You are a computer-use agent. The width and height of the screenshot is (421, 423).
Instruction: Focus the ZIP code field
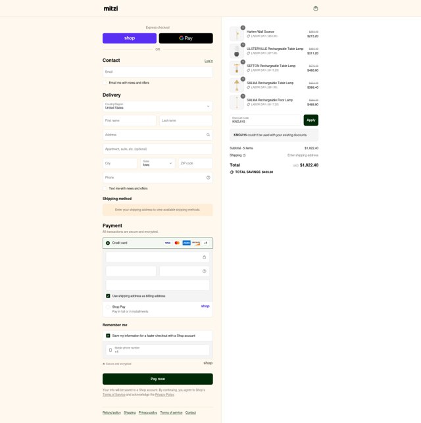click(x=195, y=163)
